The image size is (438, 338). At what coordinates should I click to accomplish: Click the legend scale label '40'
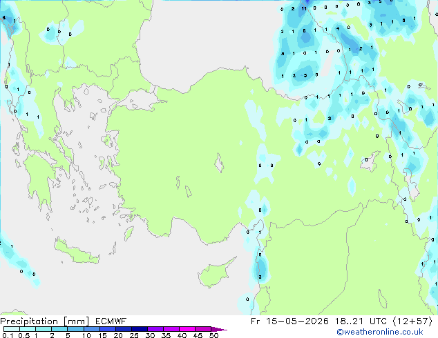[182, 335]
